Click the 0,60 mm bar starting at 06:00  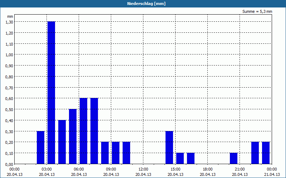(84, 131)
